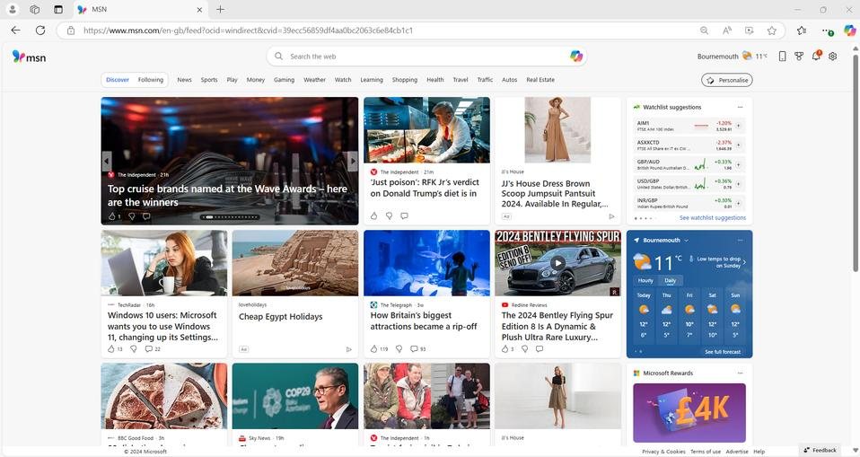860x457 pixels.
Task: Play the Bentley Flying Spur video
Action: (557, 263)
